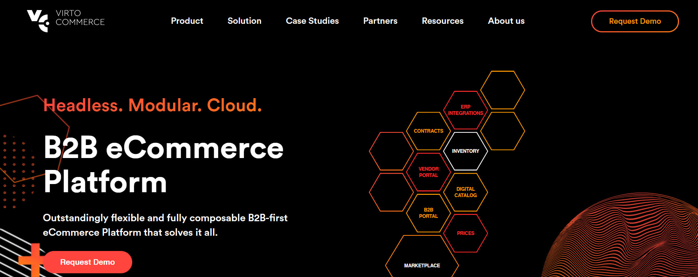The image size is (698, 277).
Task: Open the B2B Portal hexagon
Action: click(x=428, y=213)
